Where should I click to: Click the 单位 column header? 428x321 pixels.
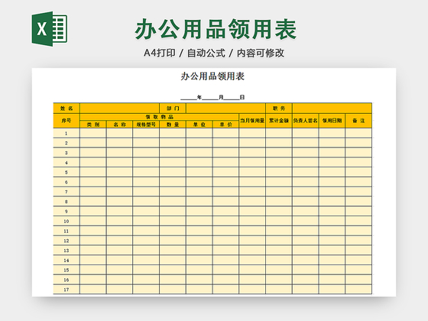coord(199,124)
